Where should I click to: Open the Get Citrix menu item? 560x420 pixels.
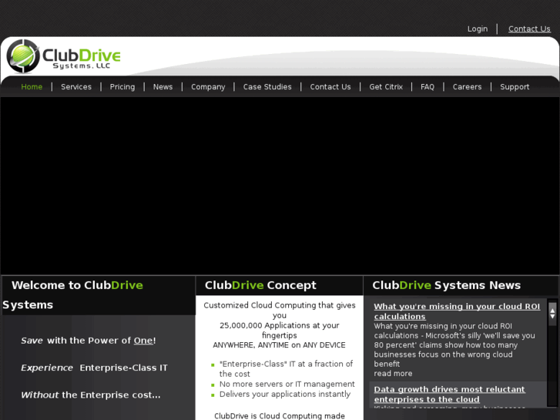386,87
